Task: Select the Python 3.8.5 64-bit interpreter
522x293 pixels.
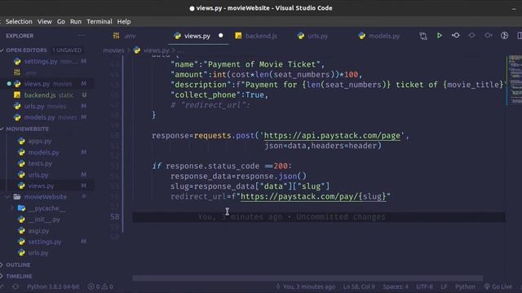Action: click(53, 286)
